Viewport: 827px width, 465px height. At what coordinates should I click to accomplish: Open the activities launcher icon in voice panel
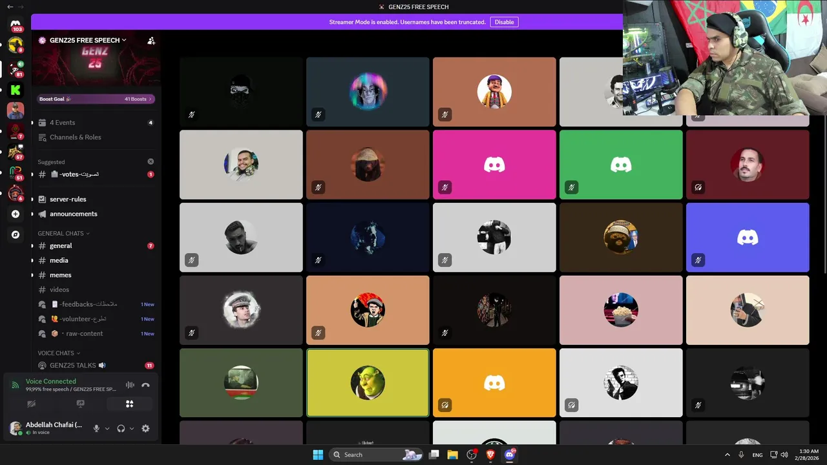[129, 404]
